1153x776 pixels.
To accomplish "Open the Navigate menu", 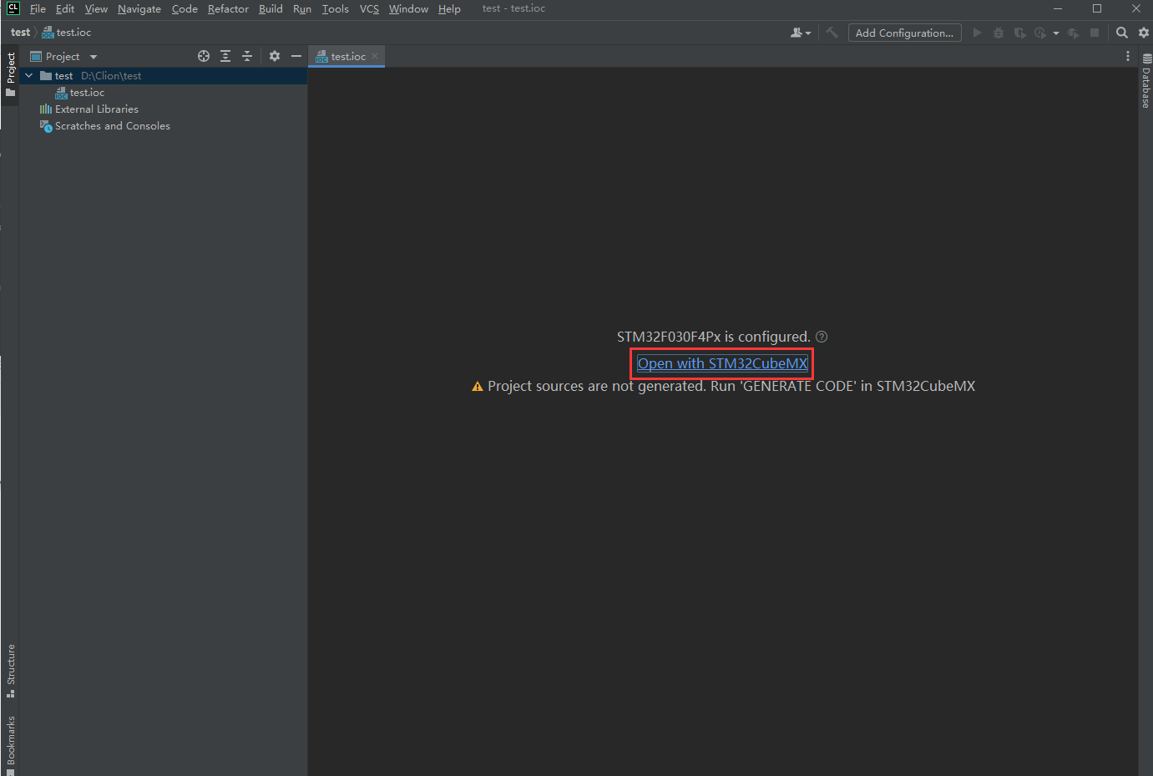I will (139, 8).
